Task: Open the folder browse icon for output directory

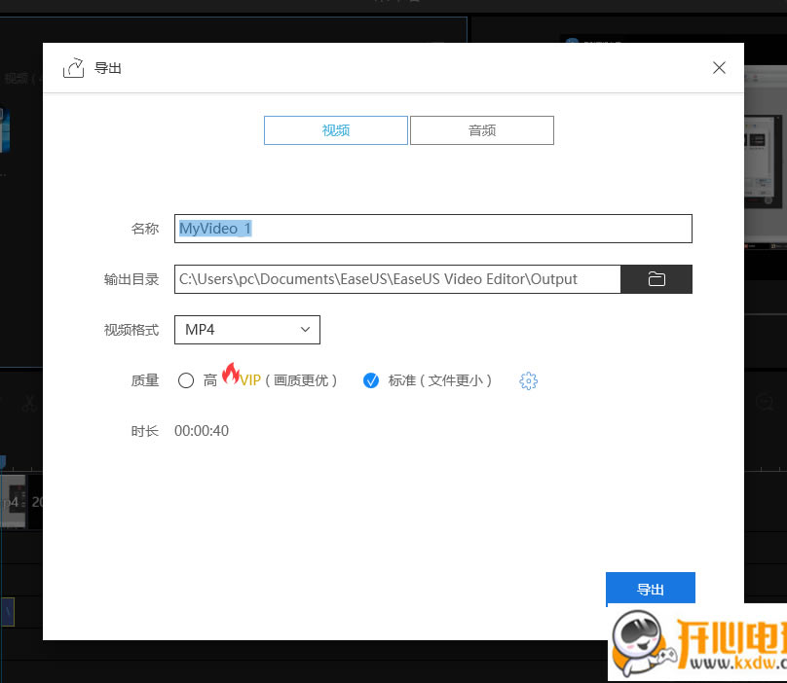Action: (x=656, y=279)
